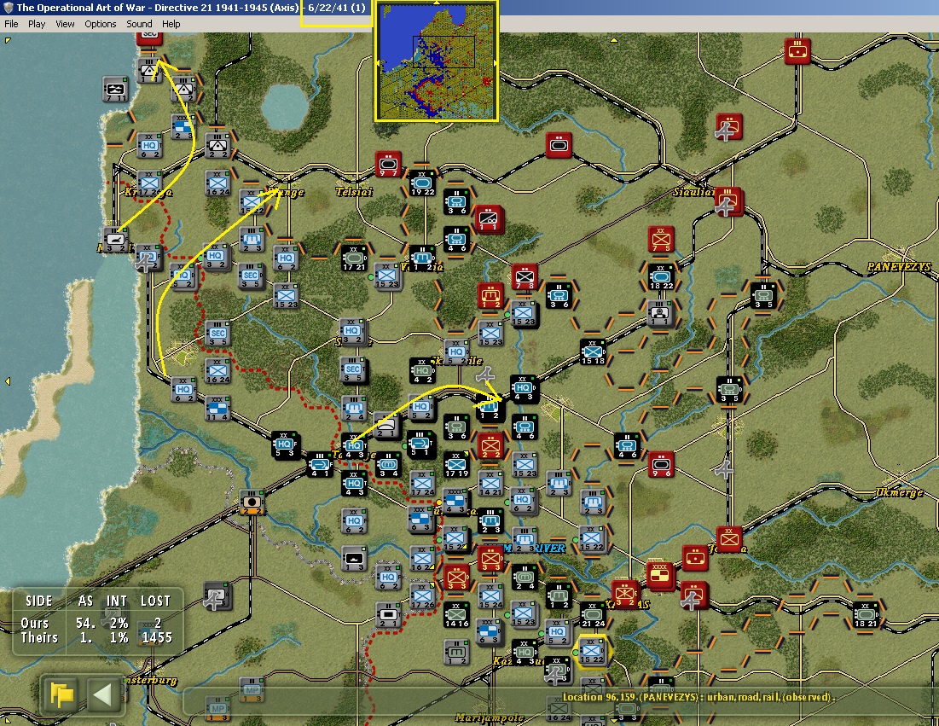This screenshot has height=726, width=939.
Task: Open the Play menu
Action: point(37,24)
